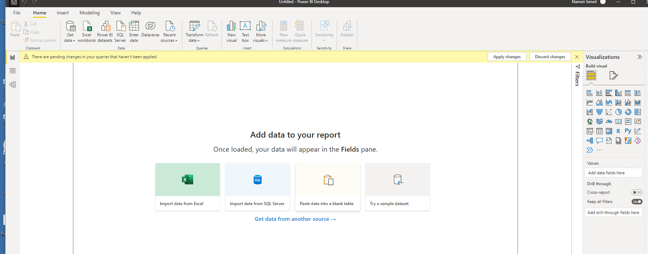Collapse the Visualizations pane

point(639,57)
